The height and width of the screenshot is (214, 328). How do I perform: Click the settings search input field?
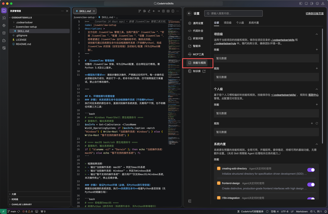tap(233, 13)
